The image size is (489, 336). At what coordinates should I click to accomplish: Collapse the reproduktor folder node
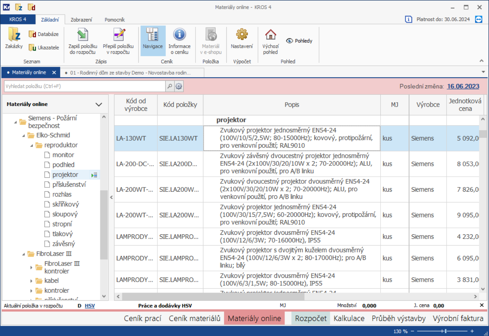coord(31,145)
